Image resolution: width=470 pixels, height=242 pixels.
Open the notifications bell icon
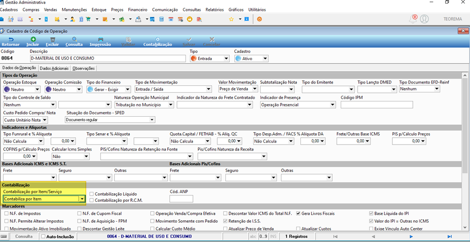tap(413, 19)
